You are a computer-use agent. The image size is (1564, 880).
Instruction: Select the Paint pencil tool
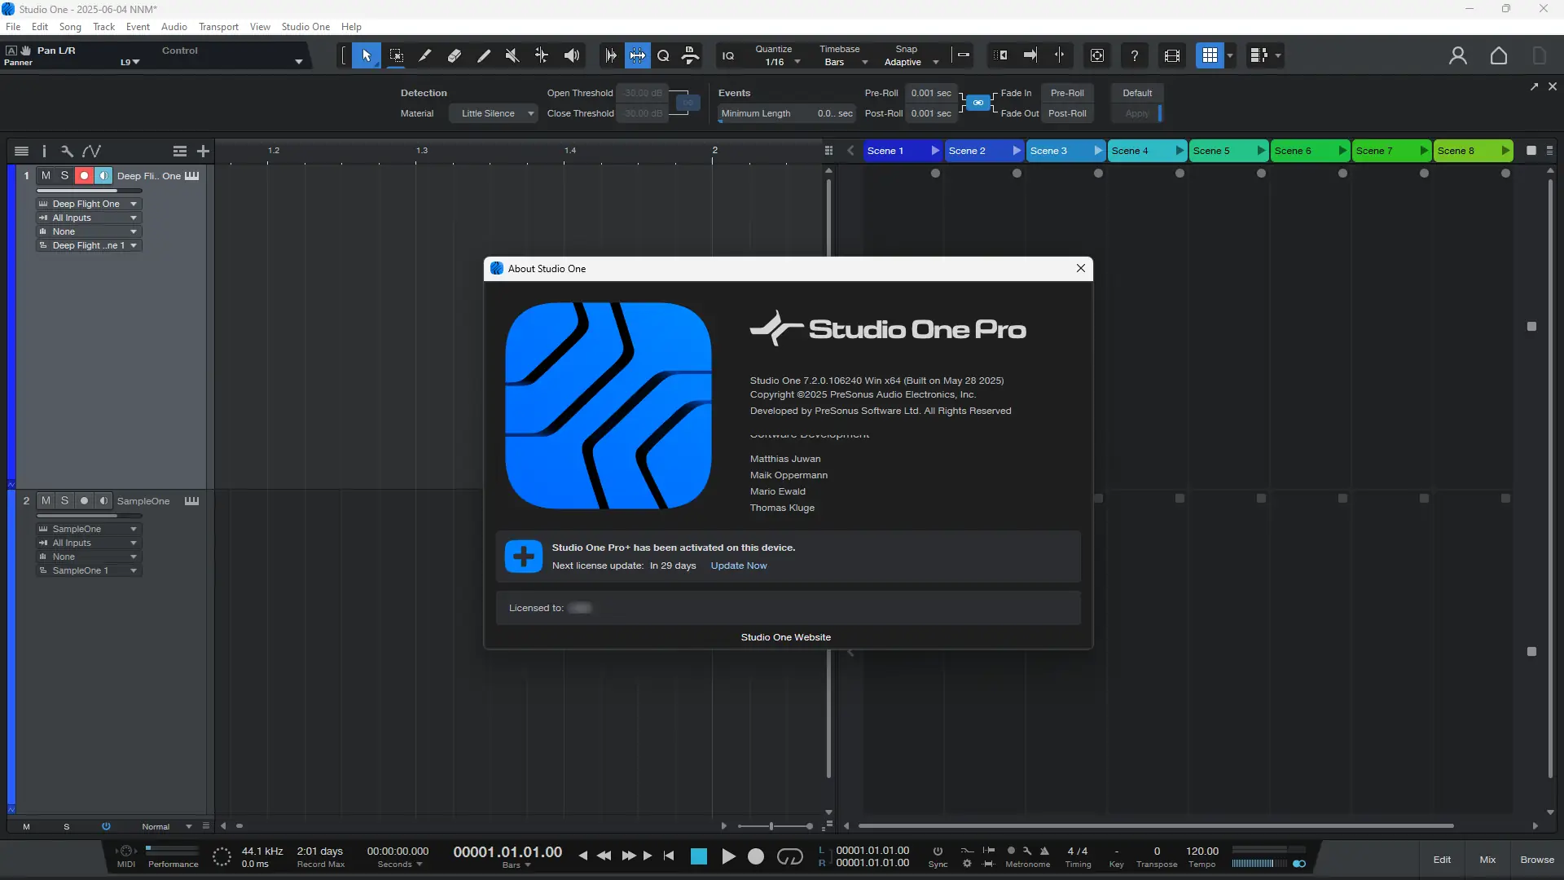[x=484, y=55]
